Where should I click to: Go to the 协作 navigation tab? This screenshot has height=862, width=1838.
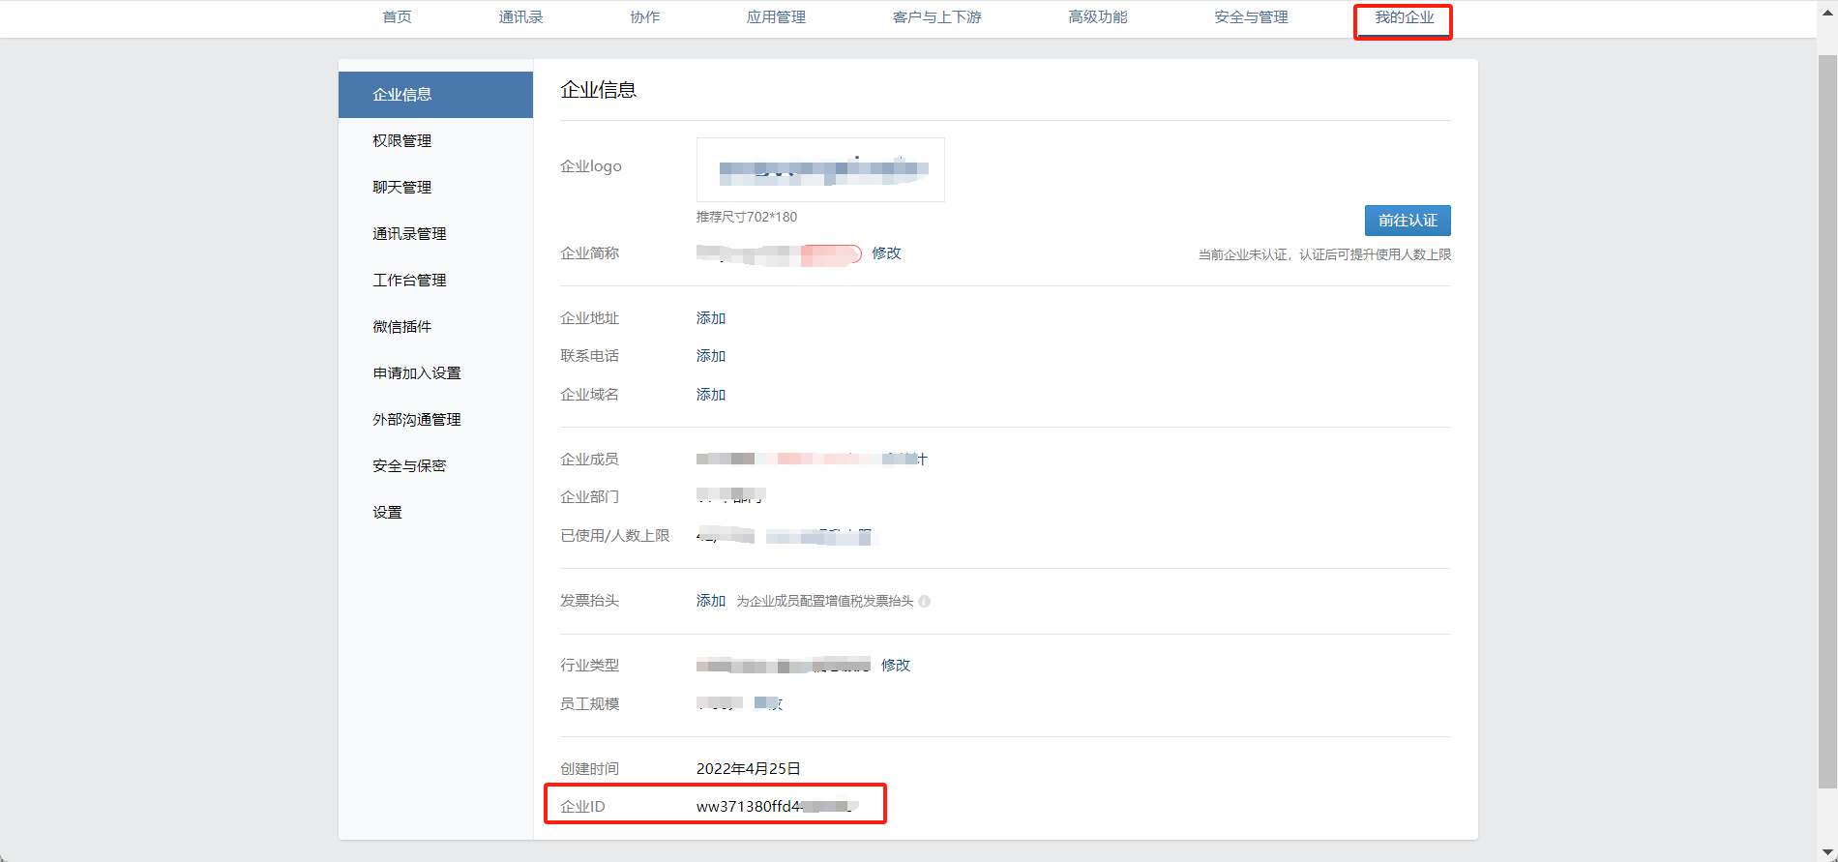pos(644,17)
